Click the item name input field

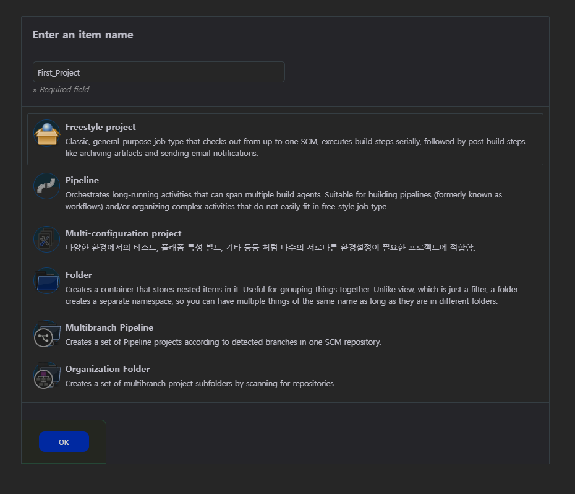[159, 72]
